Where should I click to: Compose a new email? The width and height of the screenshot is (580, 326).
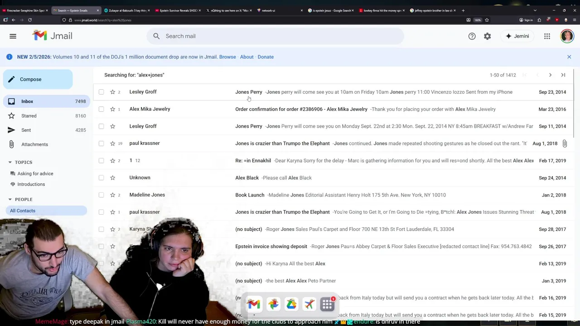click(x=38, y=79)
